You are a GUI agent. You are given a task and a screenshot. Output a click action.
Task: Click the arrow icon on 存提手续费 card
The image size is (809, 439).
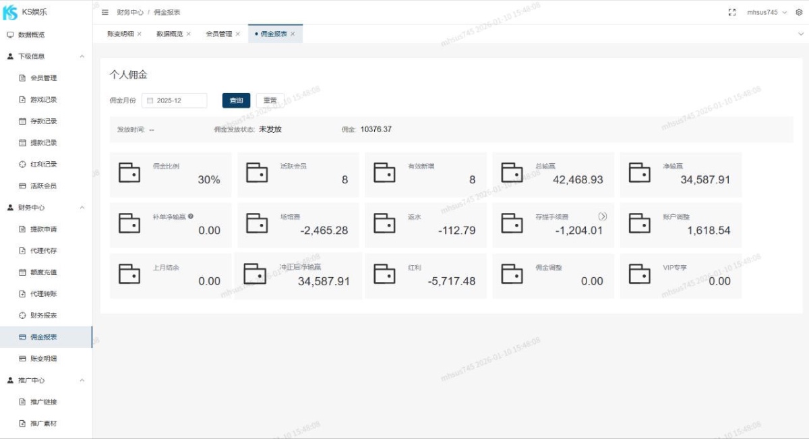point(603,216)
